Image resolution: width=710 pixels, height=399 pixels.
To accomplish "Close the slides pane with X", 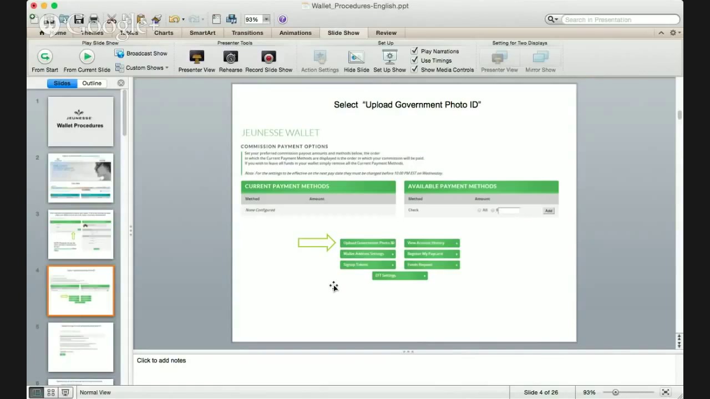I will [121, 83].
